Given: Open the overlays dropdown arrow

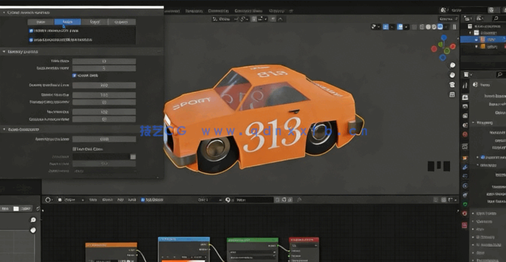Looking at the screenshot, I should [406, 27].
